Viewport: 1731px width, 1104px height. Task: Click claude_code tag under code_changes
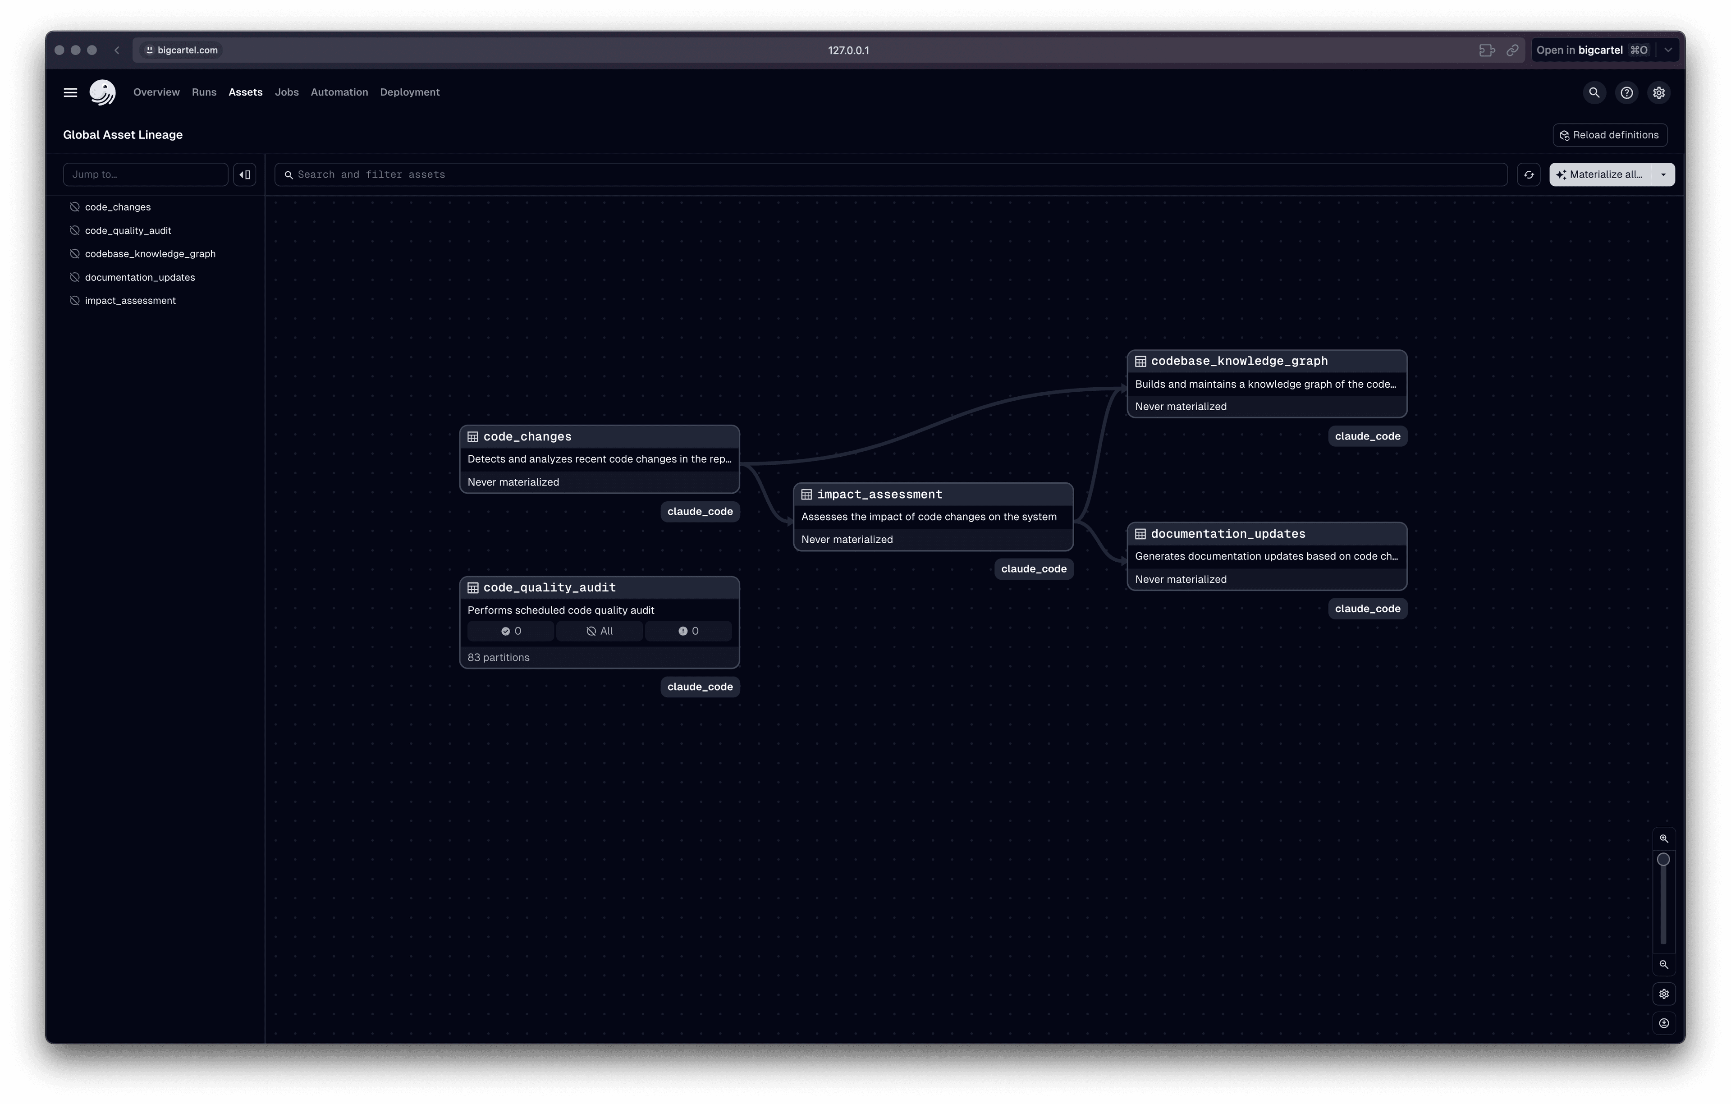700,512
